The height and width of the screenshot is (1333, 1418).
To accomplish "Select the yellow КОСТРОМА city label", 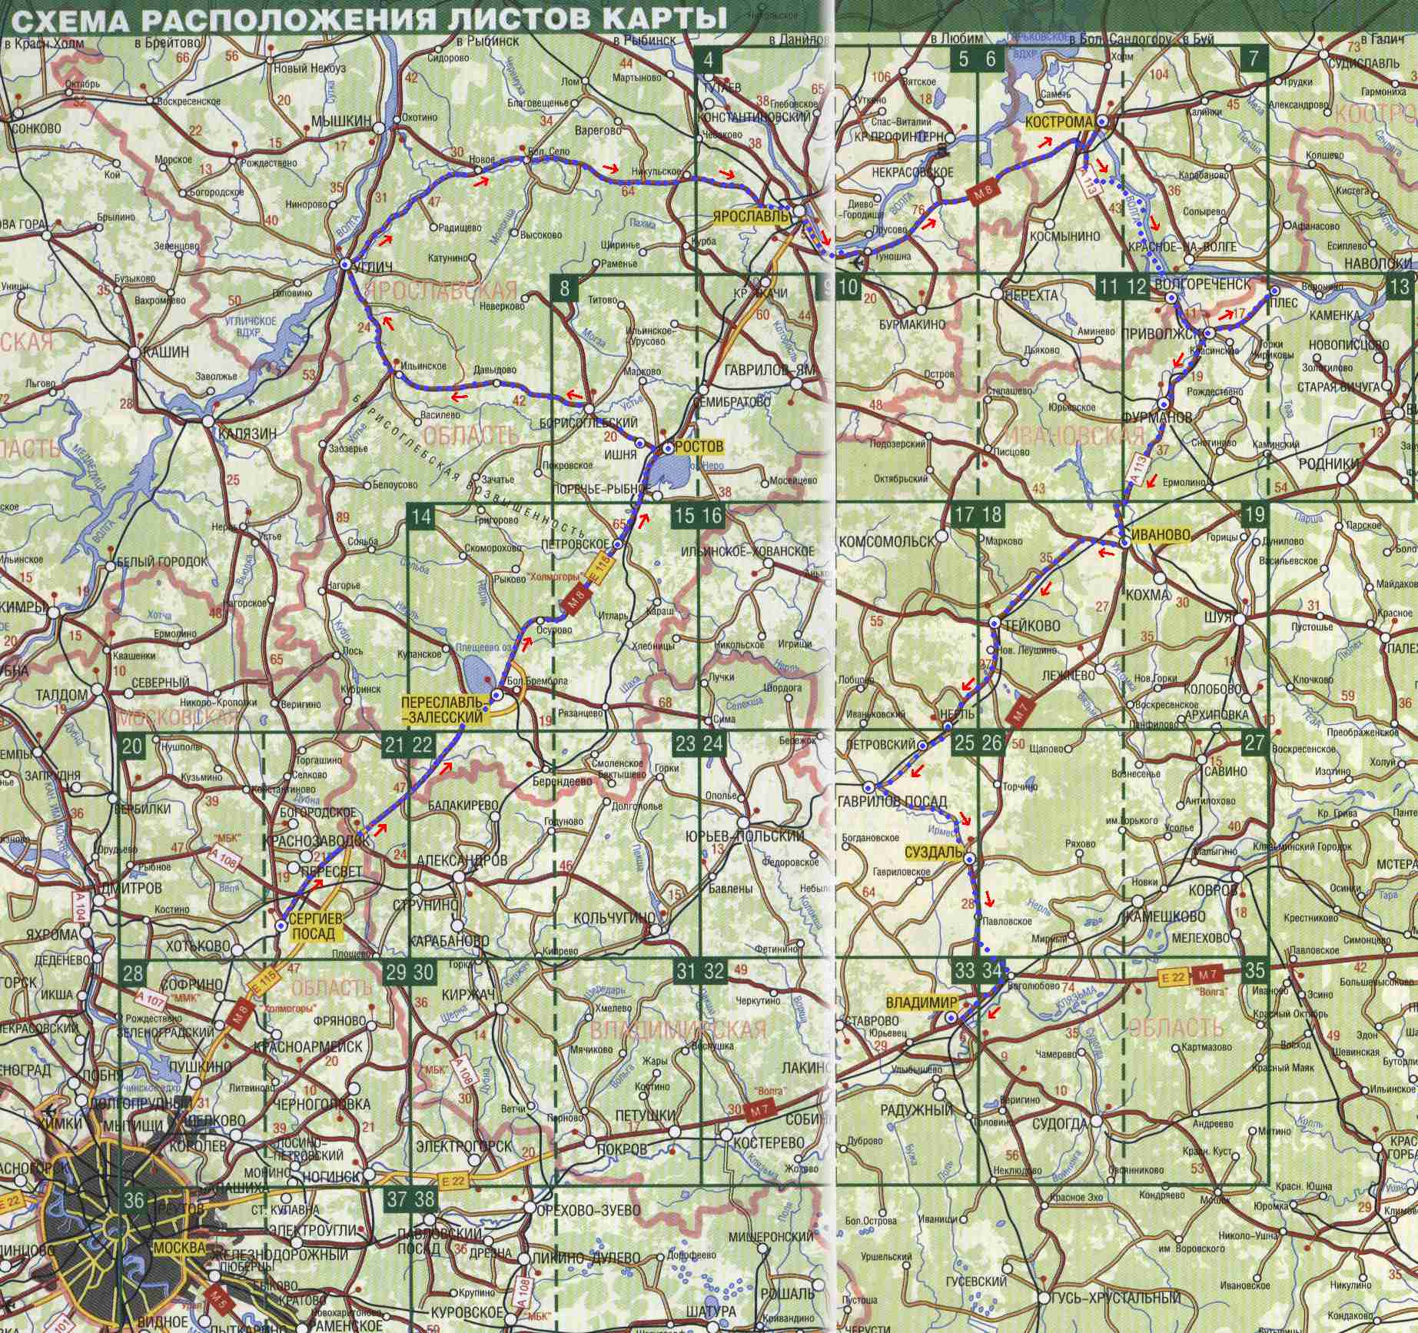I will pos(1060,122).
